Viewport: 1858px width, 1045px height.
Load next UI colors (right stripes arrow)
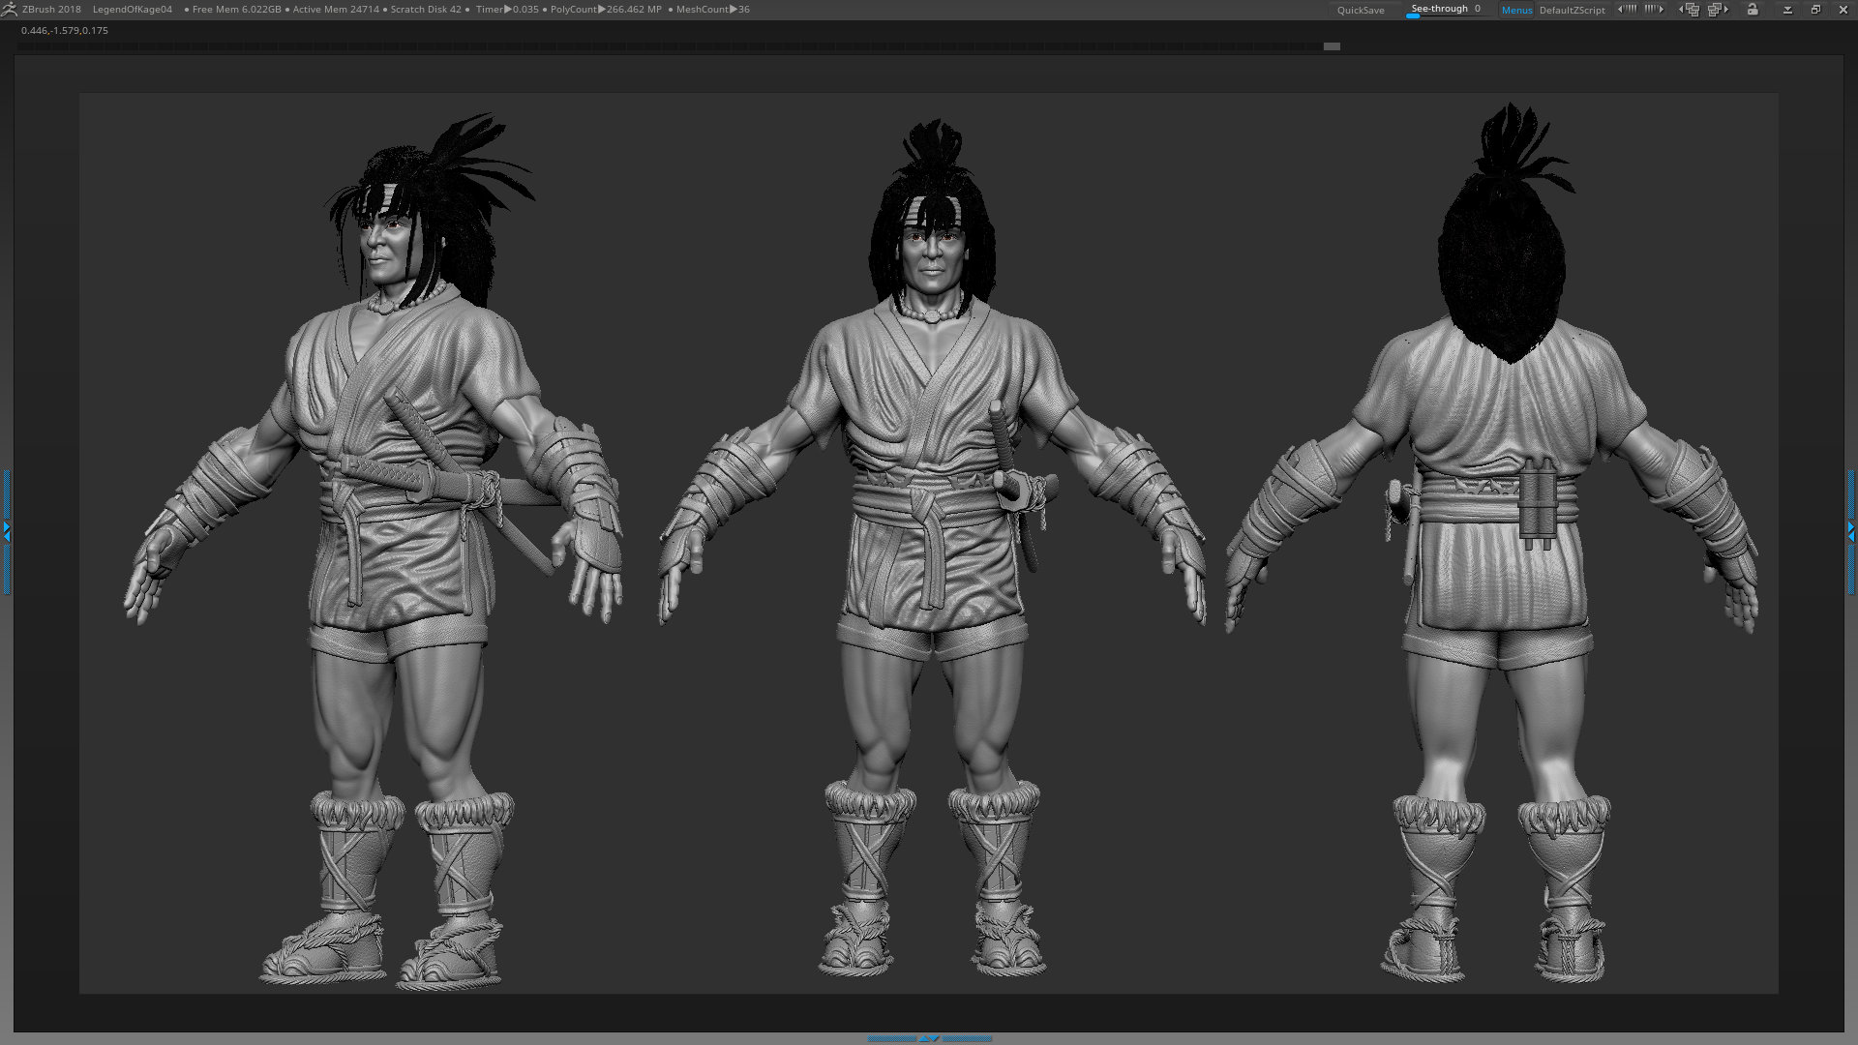[x=1655, y=9]
